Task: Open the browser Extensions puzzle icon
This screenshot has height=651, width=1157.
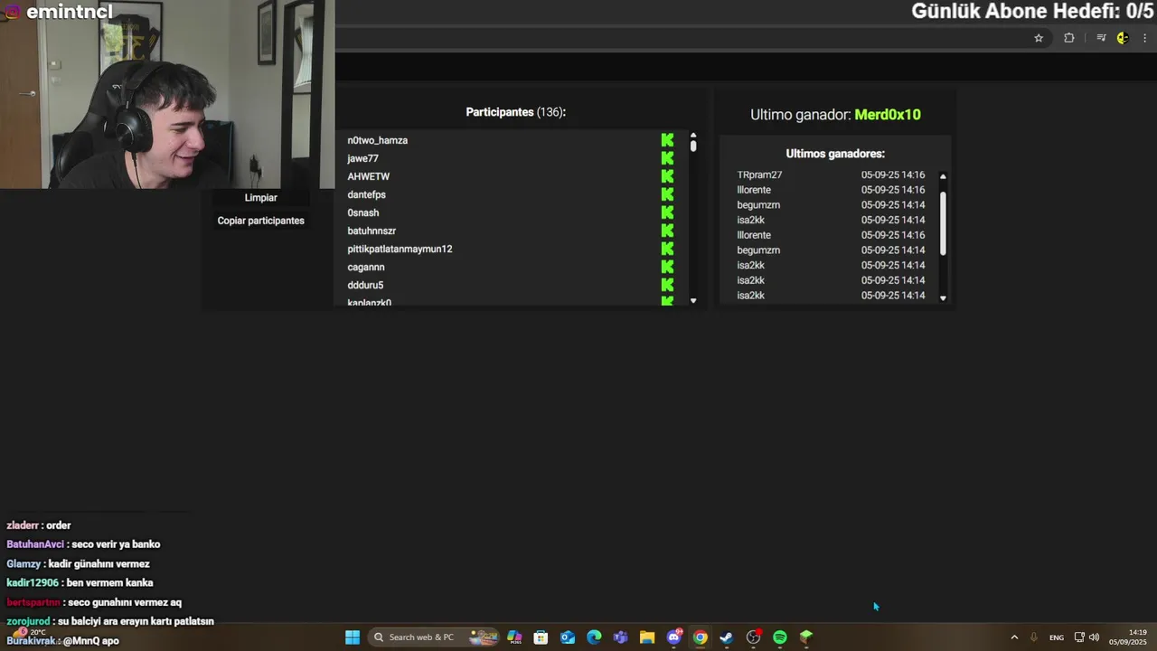Action: coord(1069,38)
